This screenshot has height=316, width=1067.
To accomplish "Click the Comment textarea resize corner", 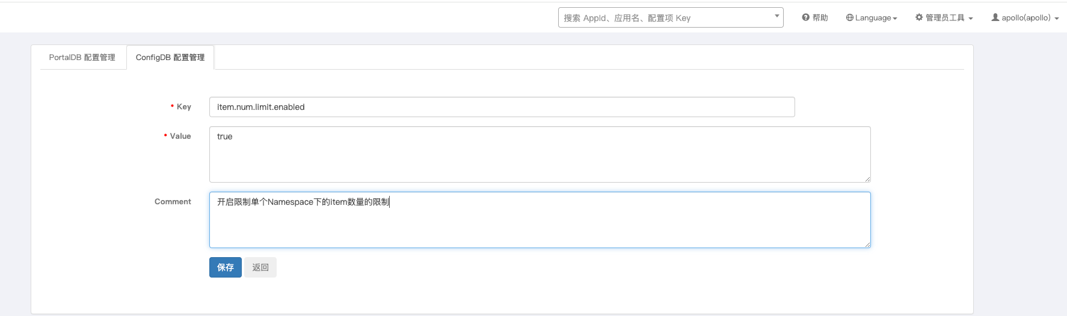I will pos(867,245).
